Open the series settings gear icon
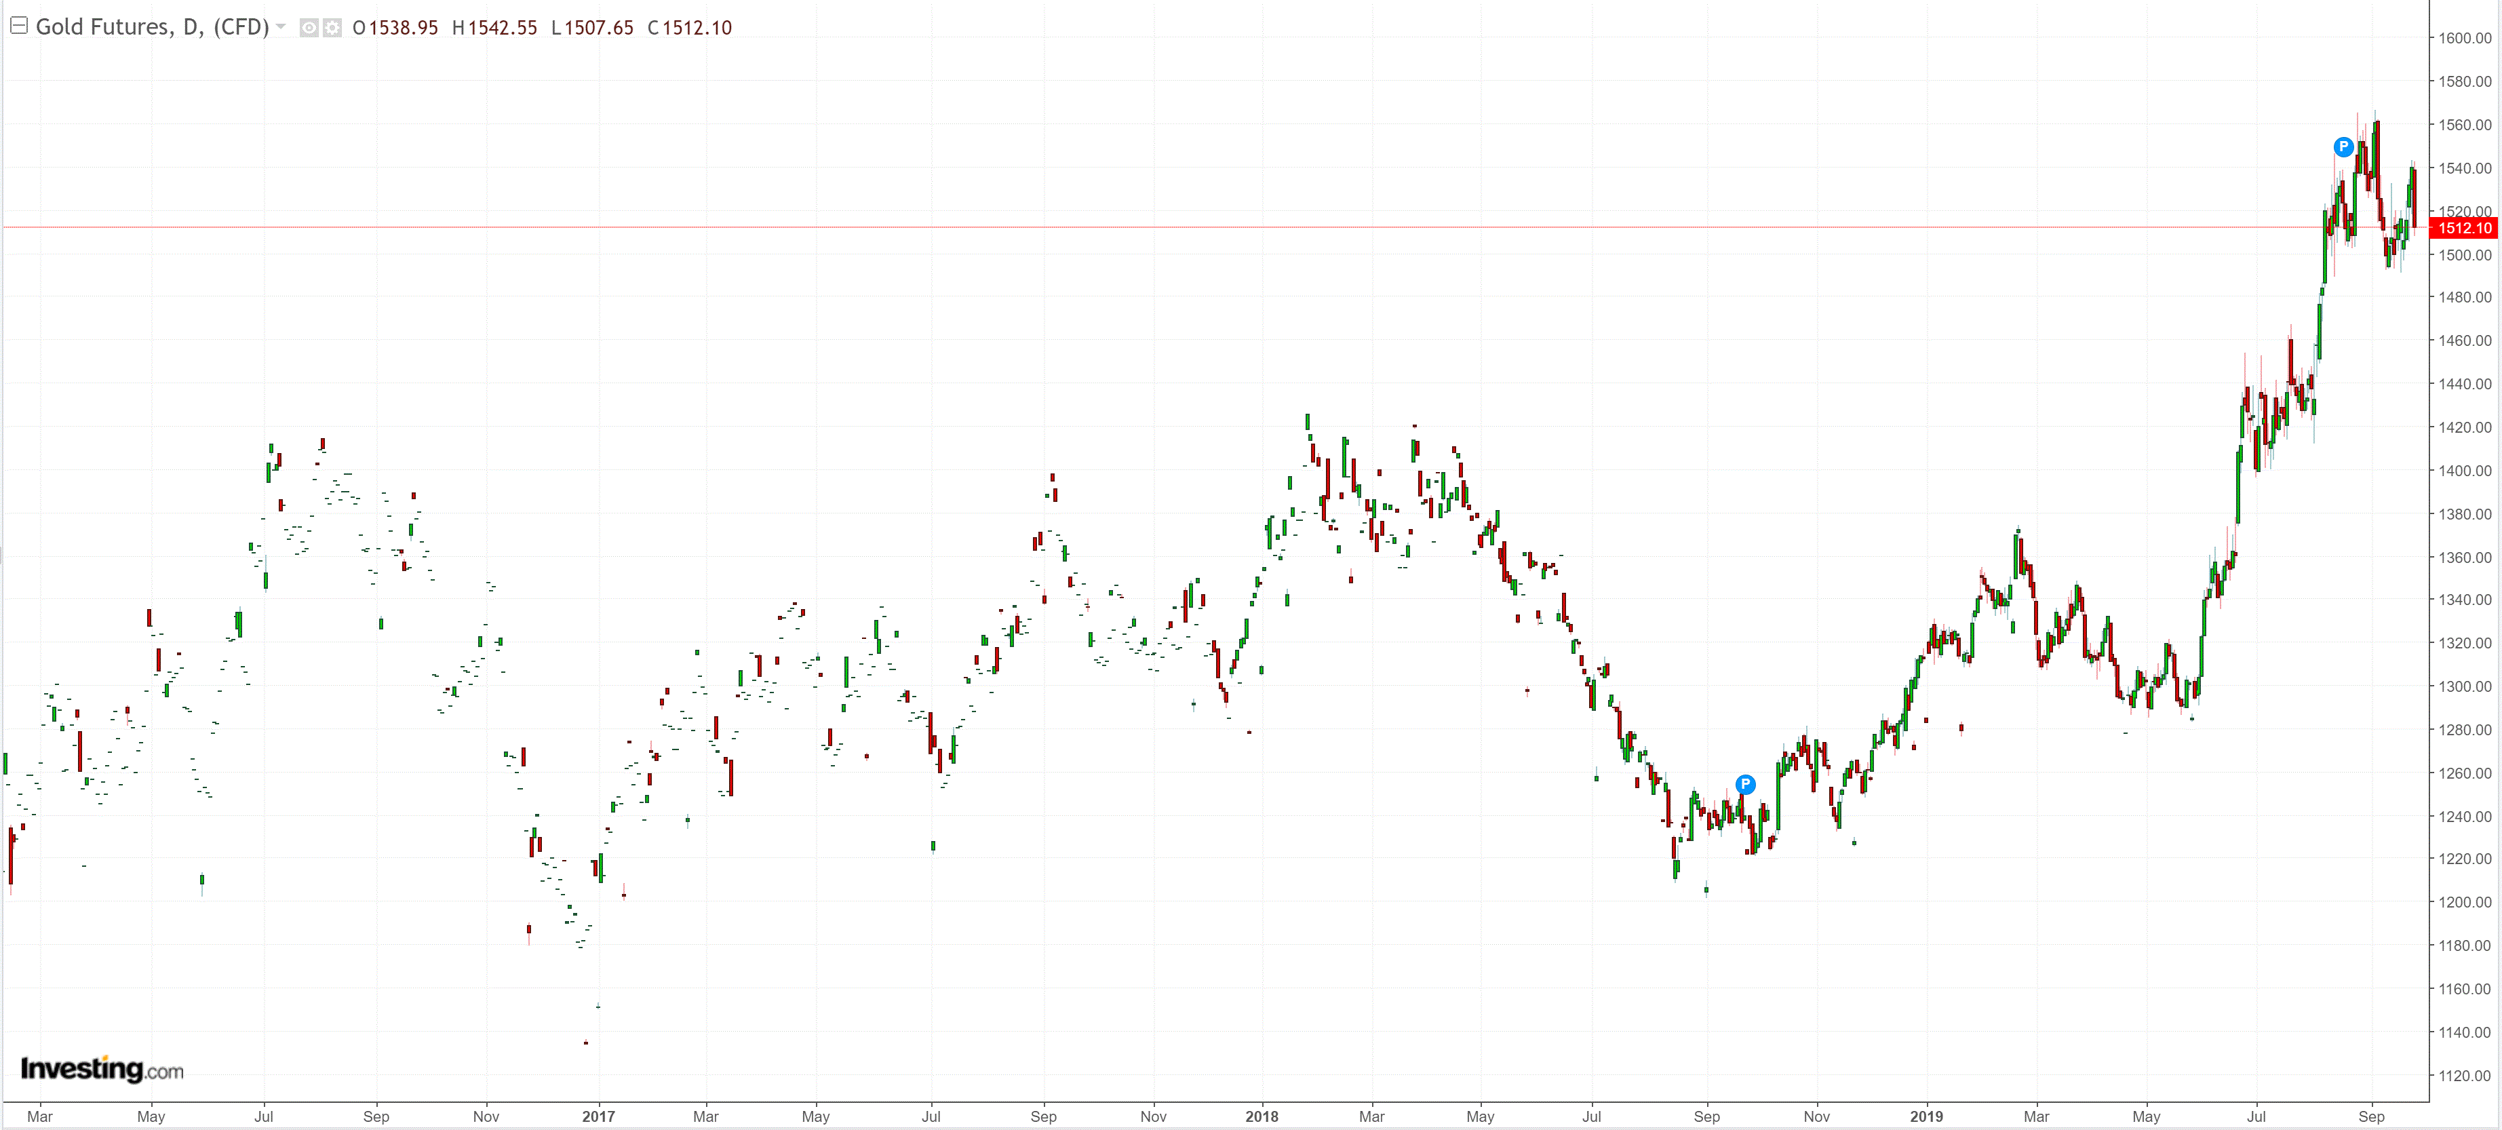 tap(332, 28)
